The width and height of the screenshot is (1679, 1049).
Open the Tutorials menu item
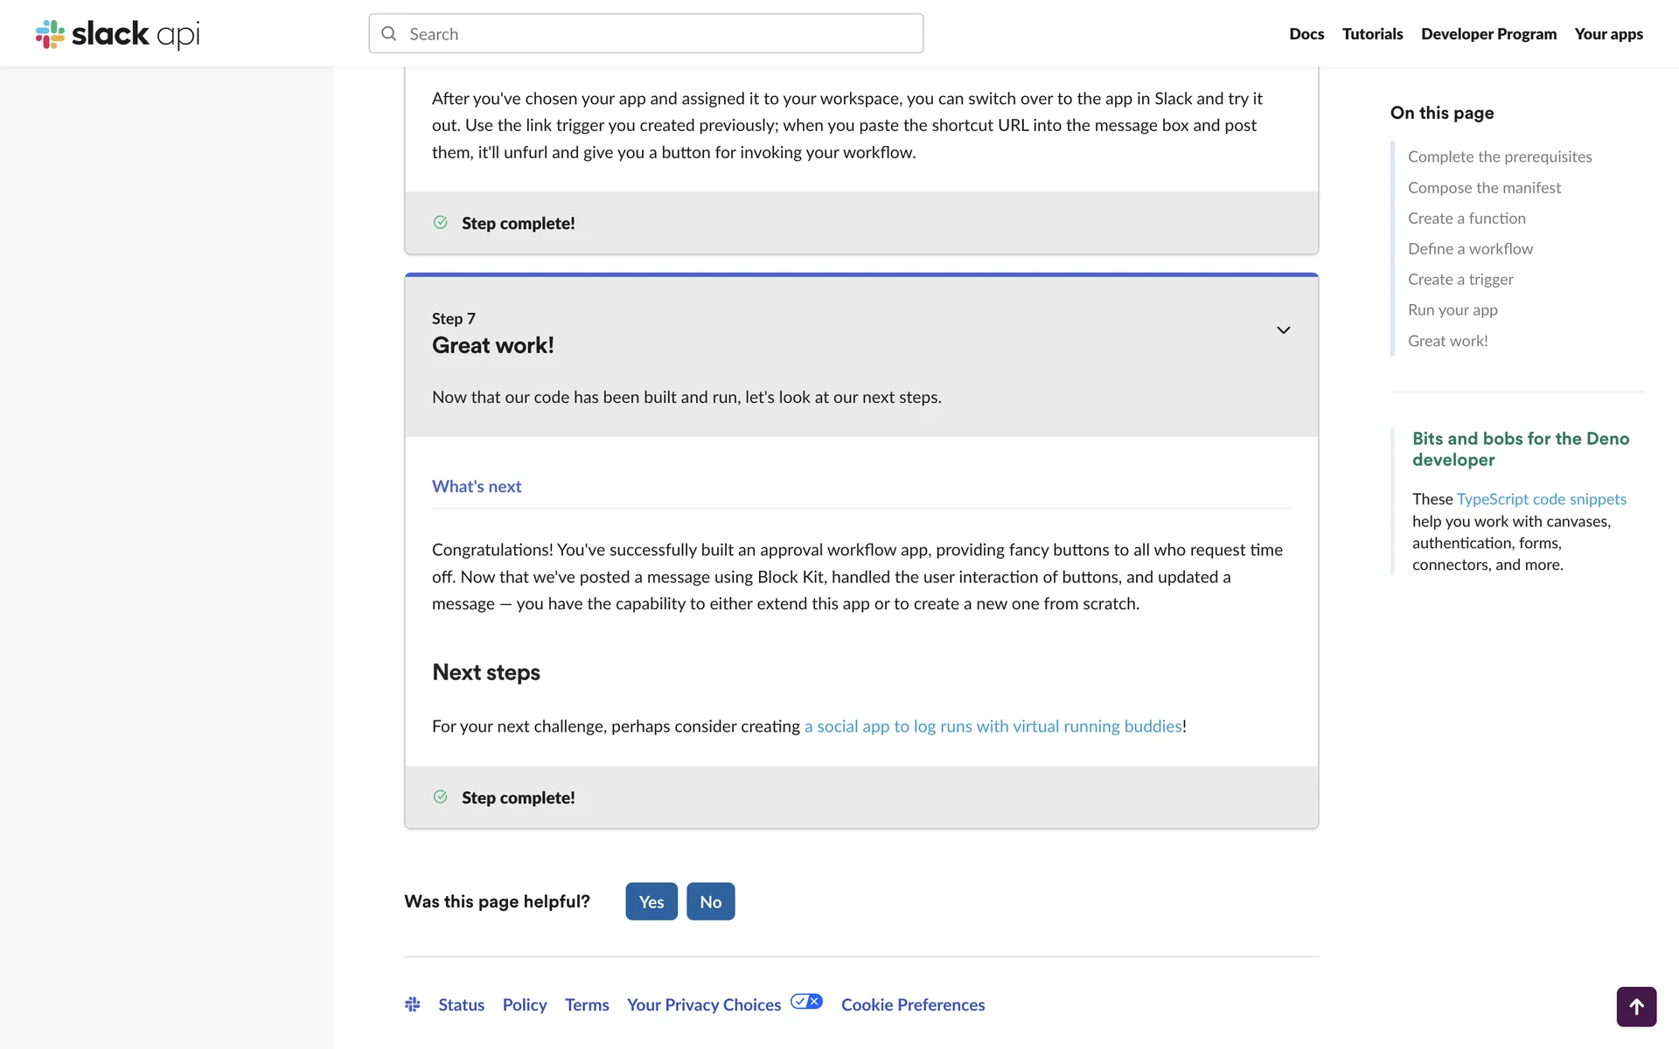[x=1372, y=34]
